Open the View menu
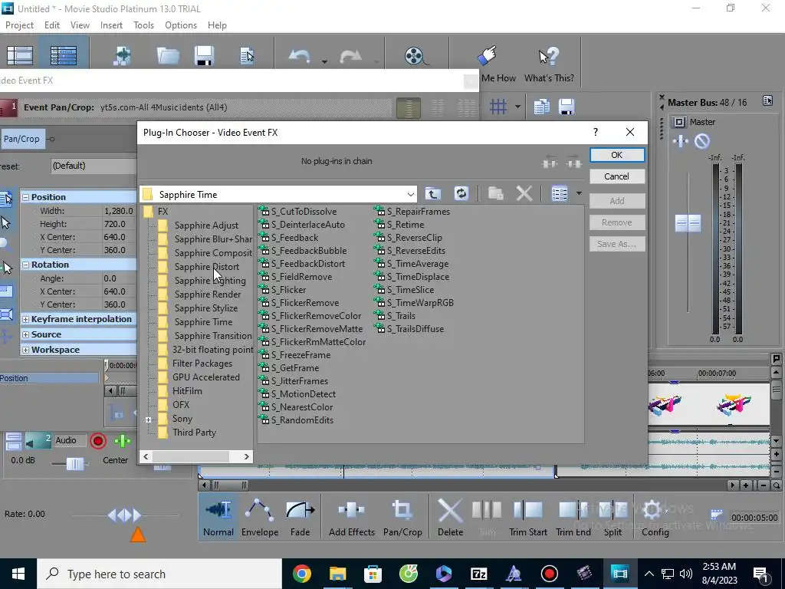 click(x=80, y=25)
